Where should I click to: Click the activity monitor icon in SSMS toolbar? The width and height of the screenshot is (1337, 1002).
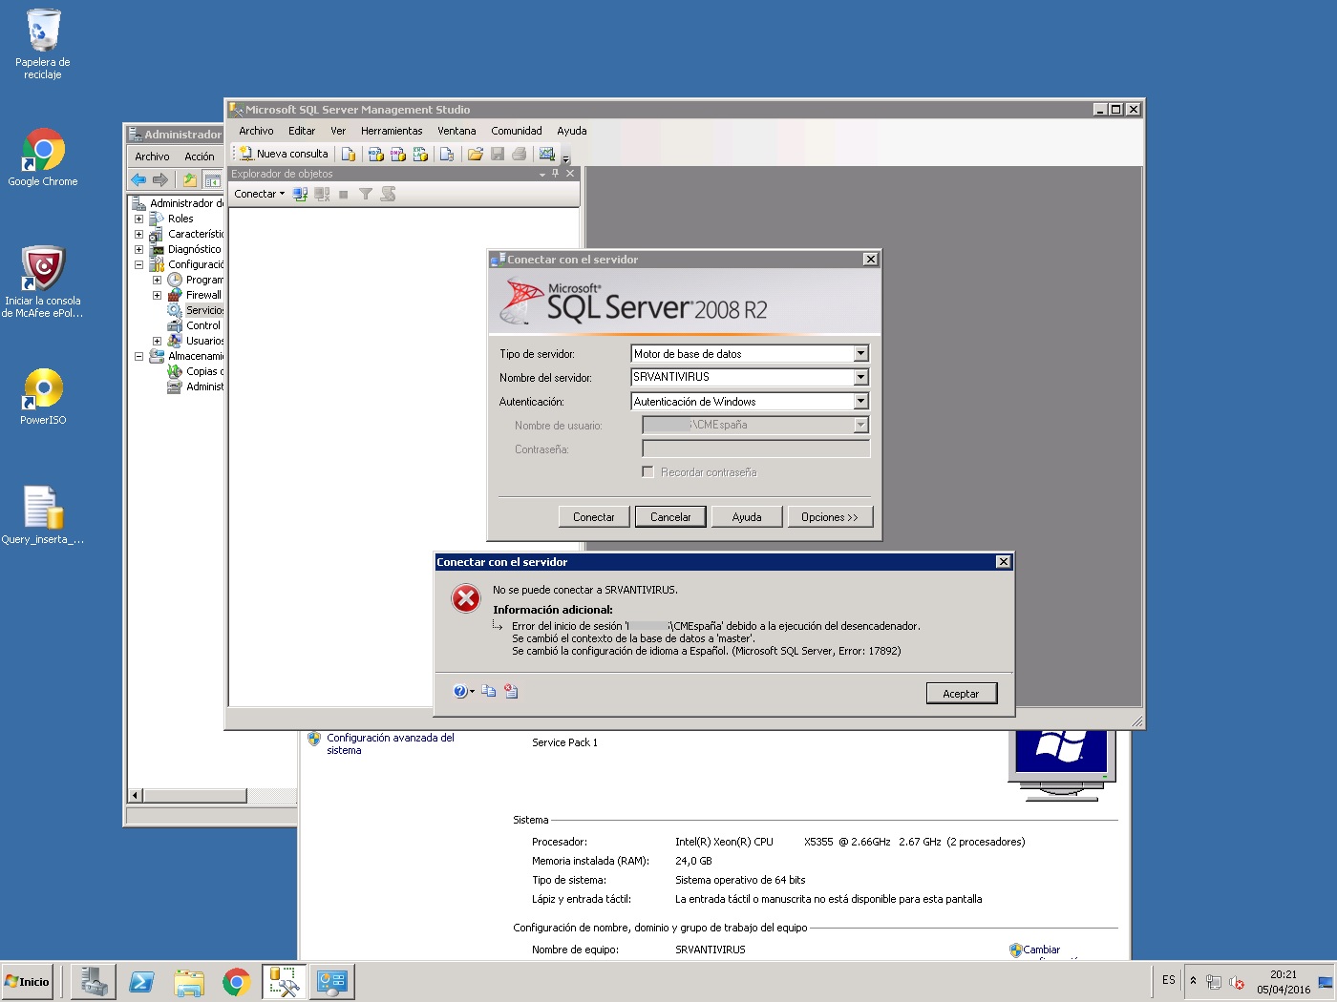[x=547, y=154]
